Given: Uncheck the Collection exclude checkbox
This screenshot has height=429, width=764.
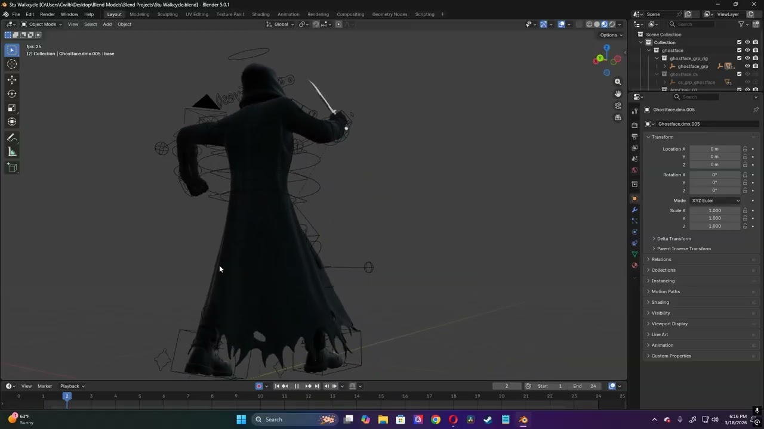Looking at the screenshot, I should pyautogui.click(x=739, y=42).
